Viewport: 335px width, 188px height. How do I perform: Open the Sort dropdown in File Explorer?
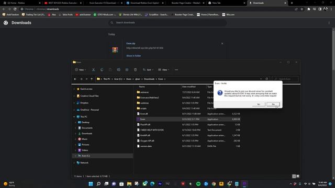148,69
